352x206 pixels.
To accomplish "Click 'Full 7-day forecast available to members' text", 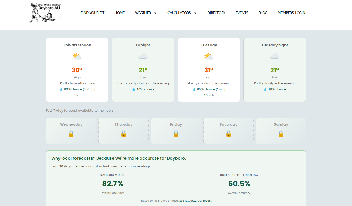I will pyautogui.click(x=80, y=111).
